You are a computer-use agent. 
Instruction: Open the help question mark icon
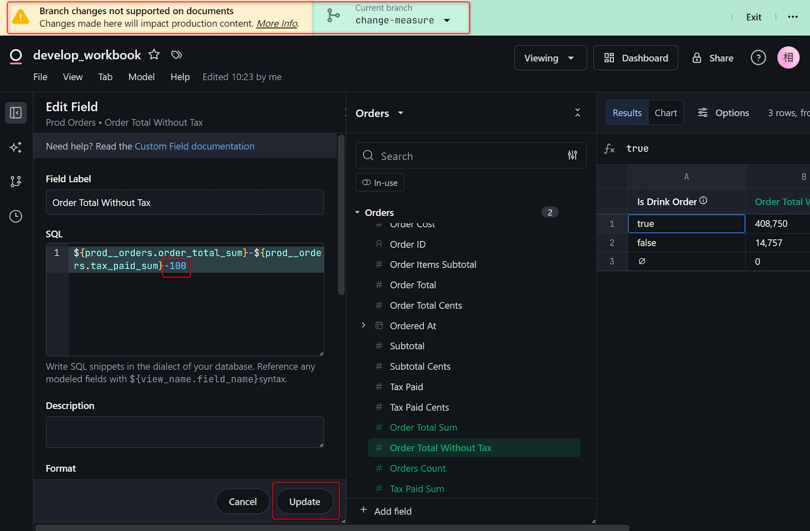point(758,58)
